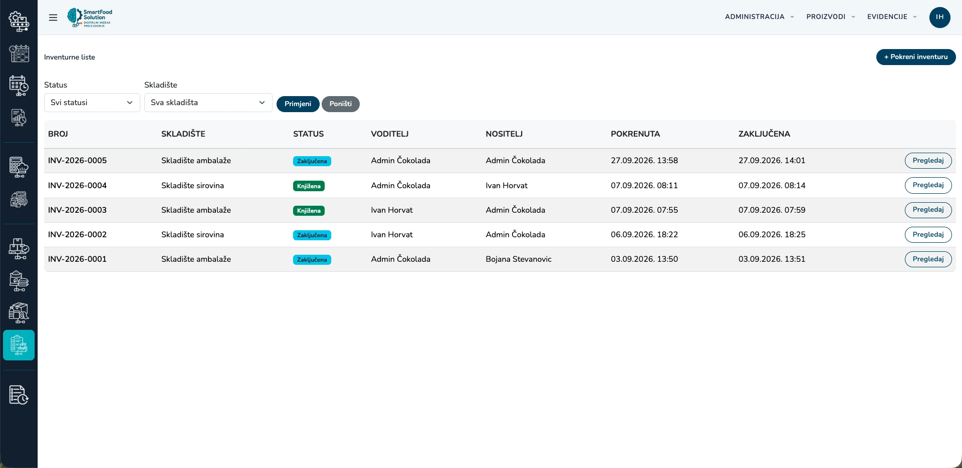The image size is (962, 468).
Task: Start inventory with Pokreni inventuru button
Action: point(916,57)
